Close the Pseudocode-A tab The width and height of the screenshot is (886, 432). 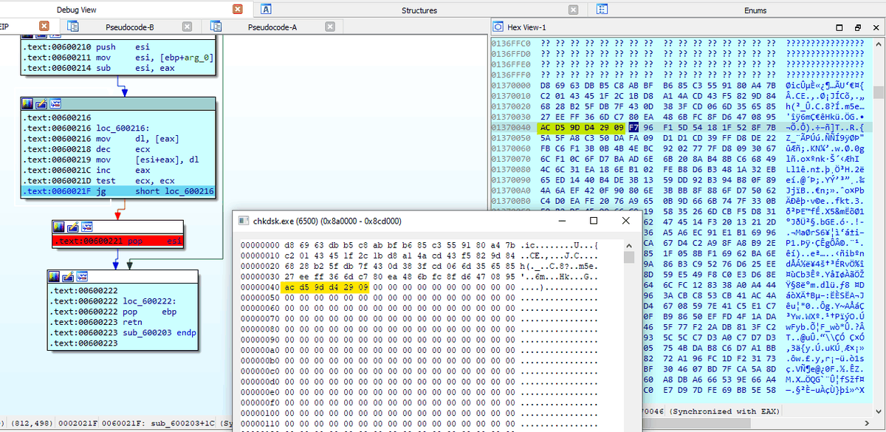click(330, 27)
